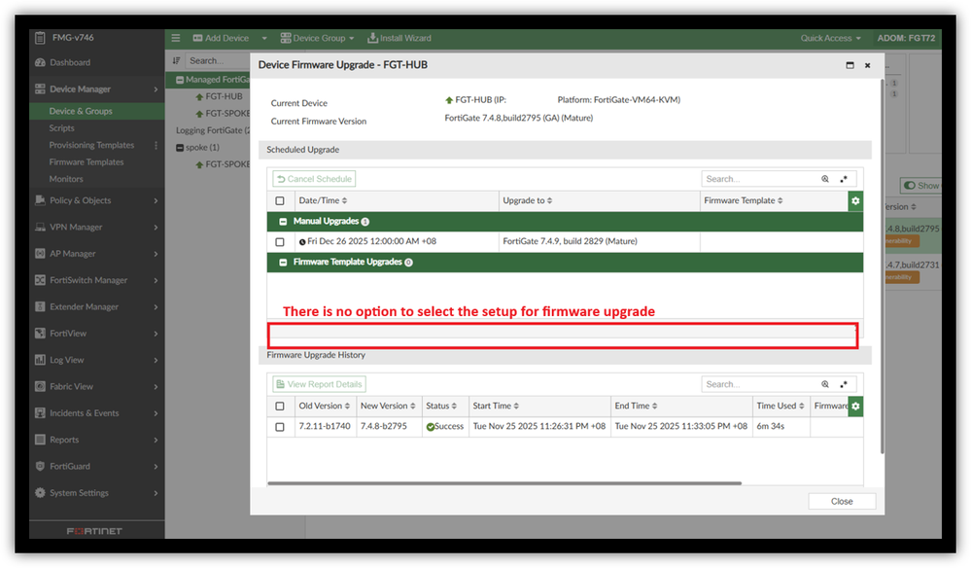Click the FMG-v746 clipboard icon
The height and width of the screenshot is (568, 971).
click(40, 38)
